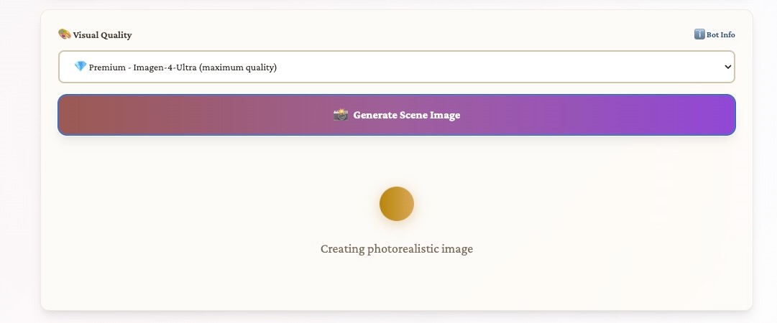Viewport: 777px width, 323px height.
Task: Click the word "Premium" in the quality selector
Action: tap(107, 67)
